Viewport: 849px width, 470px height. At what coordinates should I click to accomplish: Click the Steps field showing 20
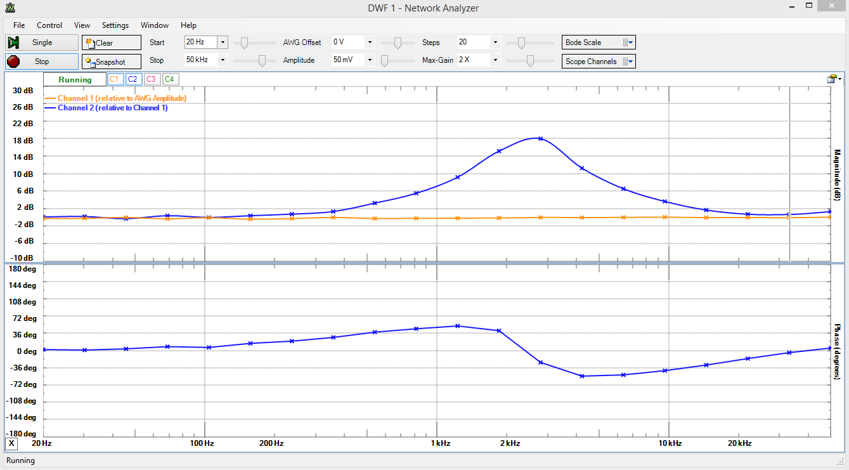point(474,42)
